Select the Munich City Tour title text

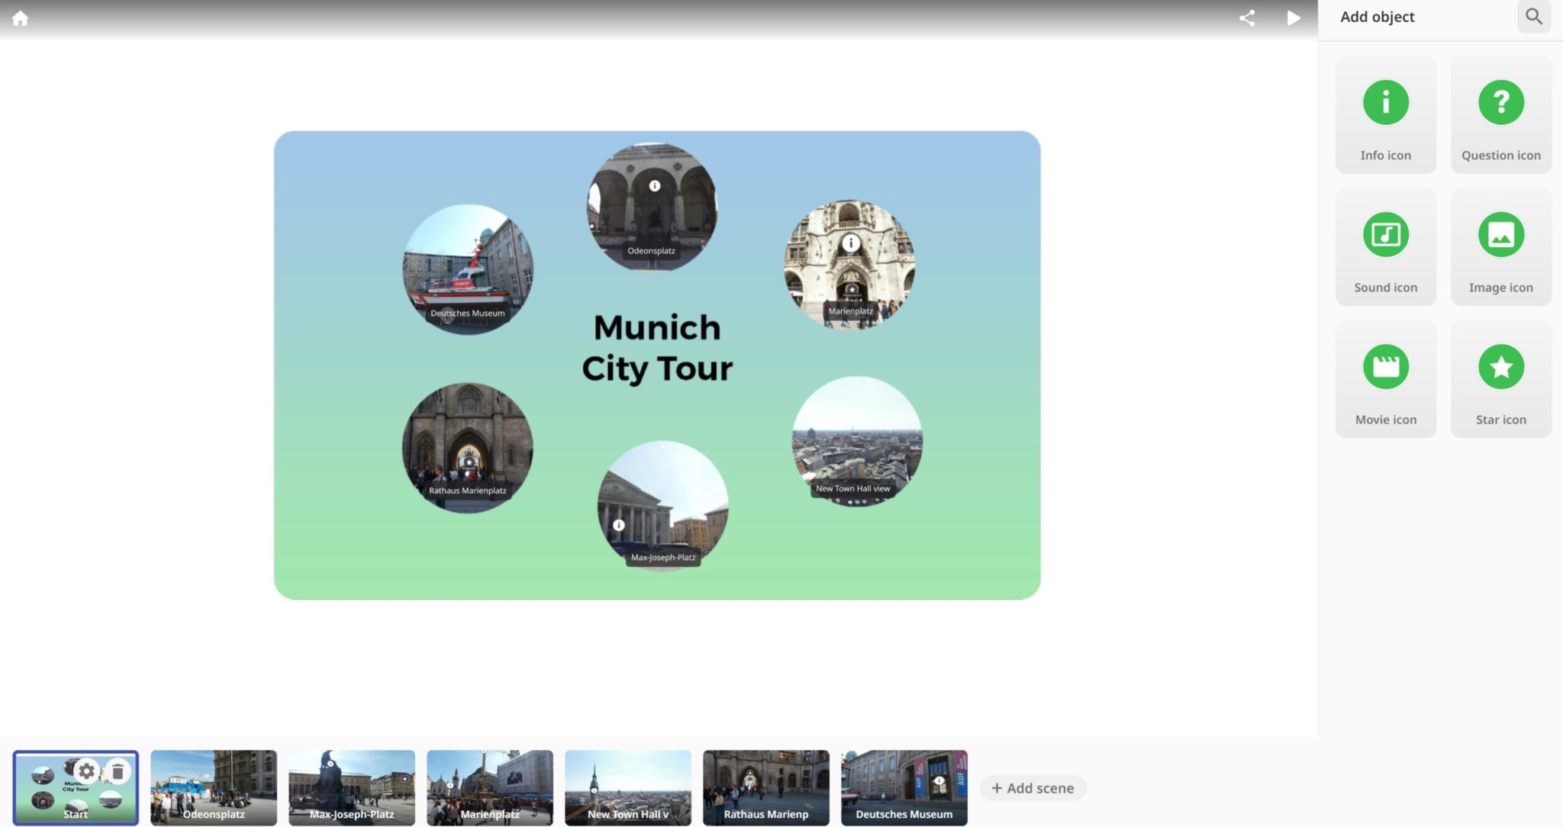pyautogui.click(x=657, y=348)
